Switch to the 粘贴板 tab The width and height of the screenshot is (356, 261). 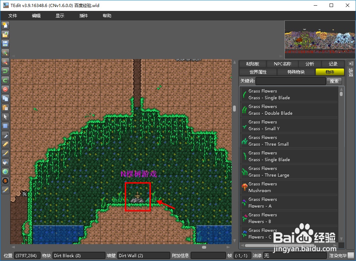pos(253,64)
